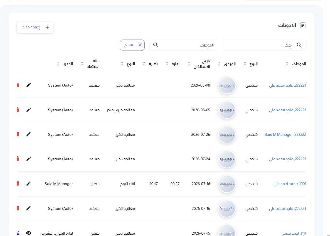
Task: Open the 1001 محمد احمد علي employee link
Action: [x=290, y=184]
